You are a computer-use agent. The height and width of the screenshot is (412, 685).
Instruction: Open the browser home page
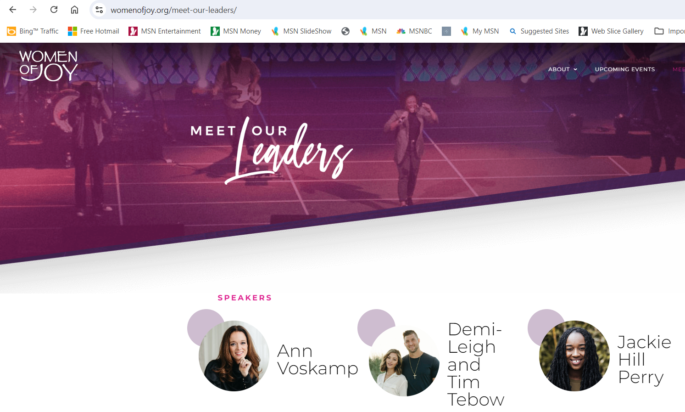tap(74, 10)
